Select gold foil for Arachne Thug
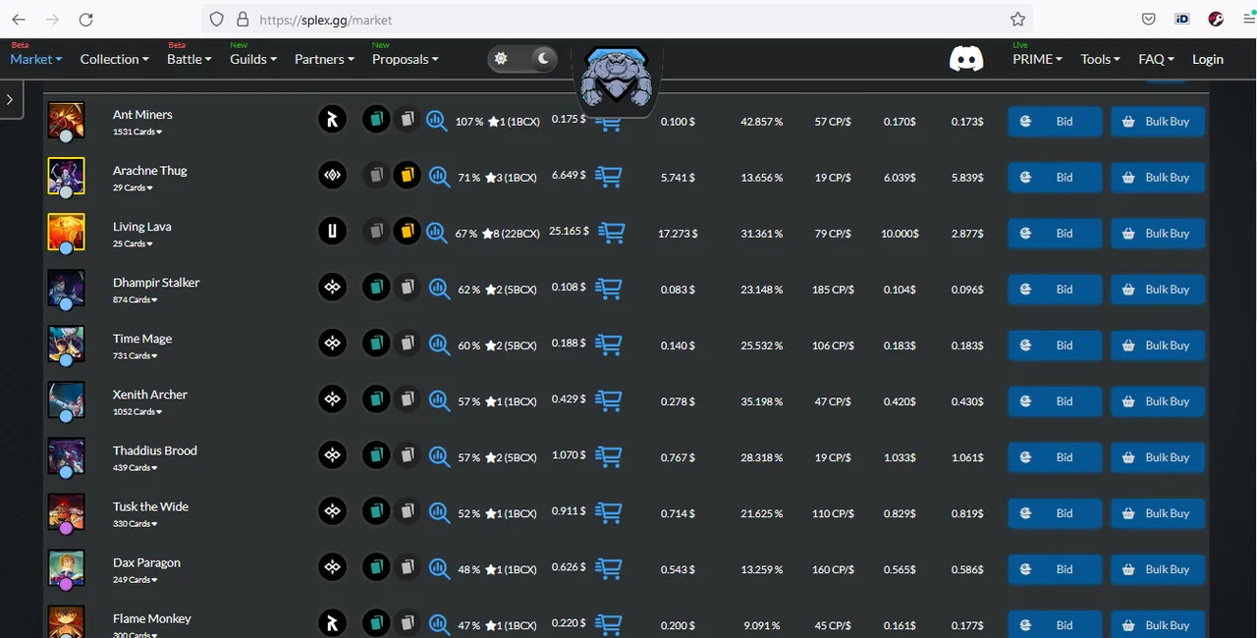 pos(407,176)
